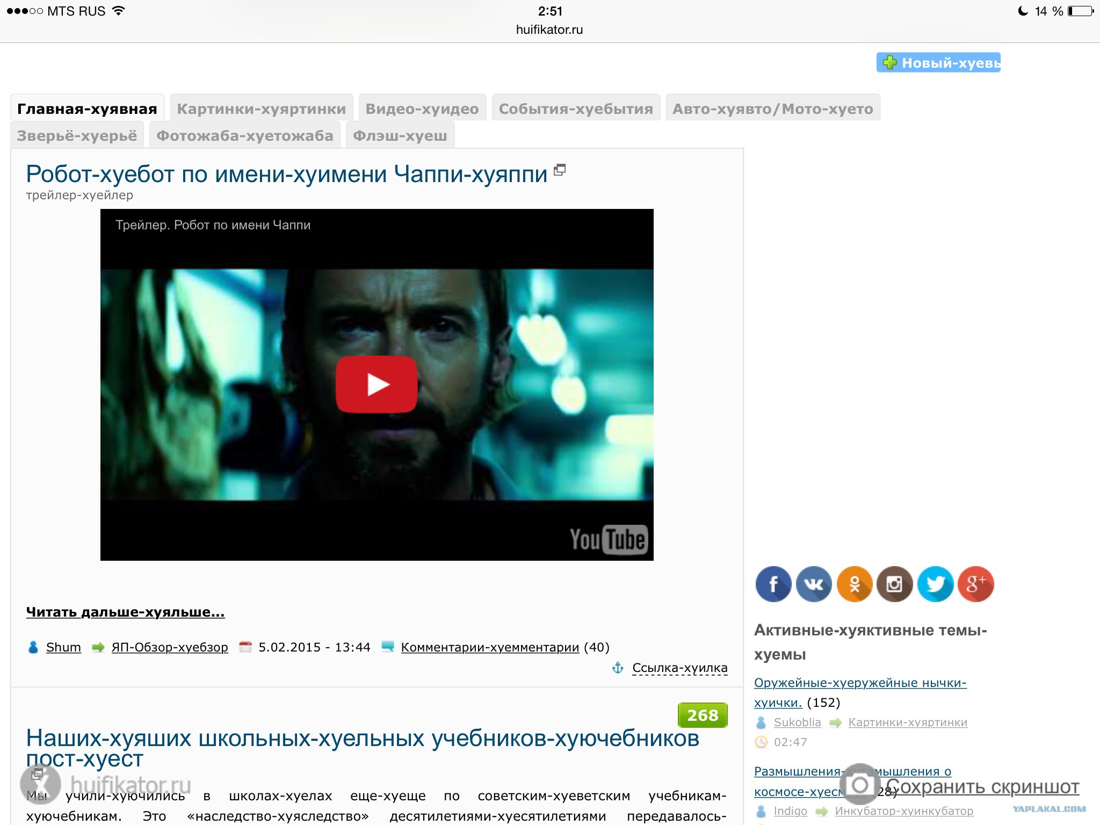
Task: Open the Флэш-хуеш tab
Action: click(400, 135)
